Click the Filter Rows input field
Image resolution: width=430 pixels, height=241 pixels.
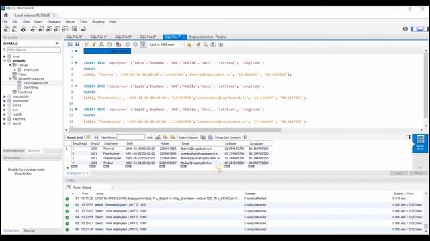point(131,137)
